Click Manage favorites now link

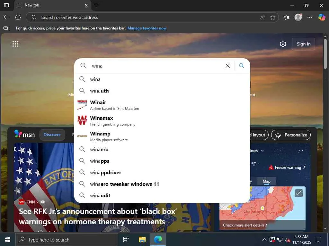147,28
